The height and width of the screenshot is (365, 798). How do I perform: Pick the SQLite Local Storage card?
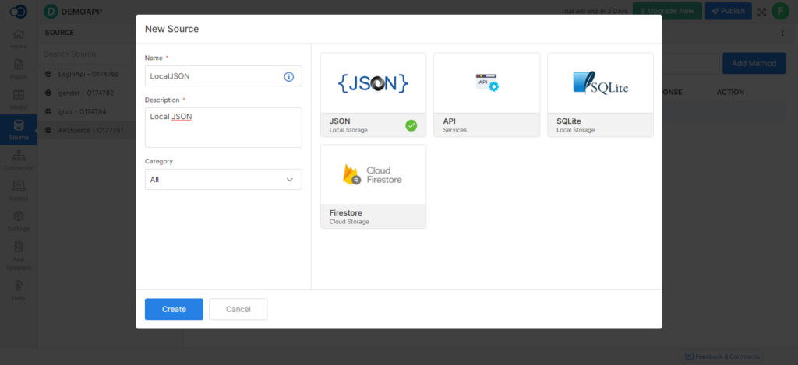(601, 94)
